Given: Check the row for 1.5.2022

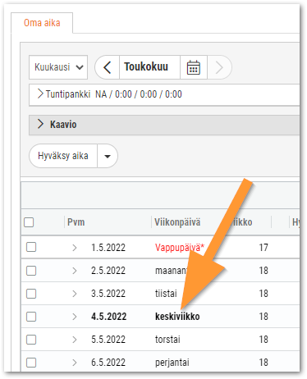Looking at the screenshot, I should (x=31, y=247).
